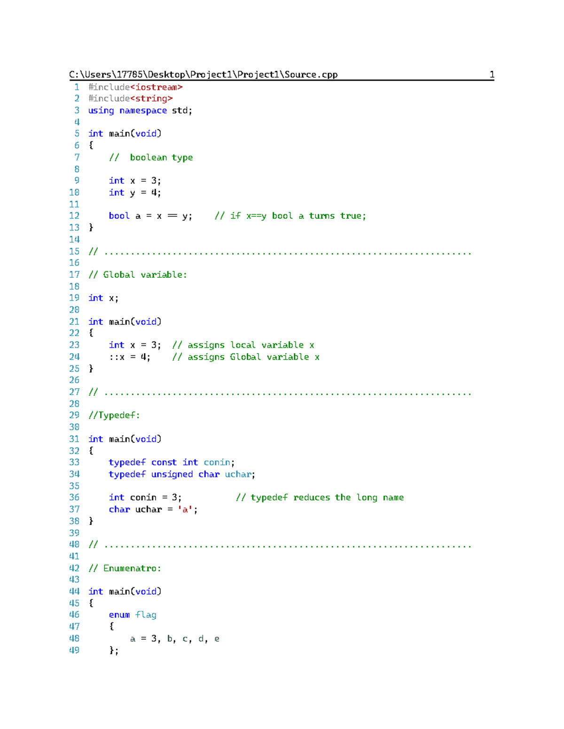This screenshot has height=729, width=564.
Task: Select the using namespace std statement
Action: click(x=140, y=110)
